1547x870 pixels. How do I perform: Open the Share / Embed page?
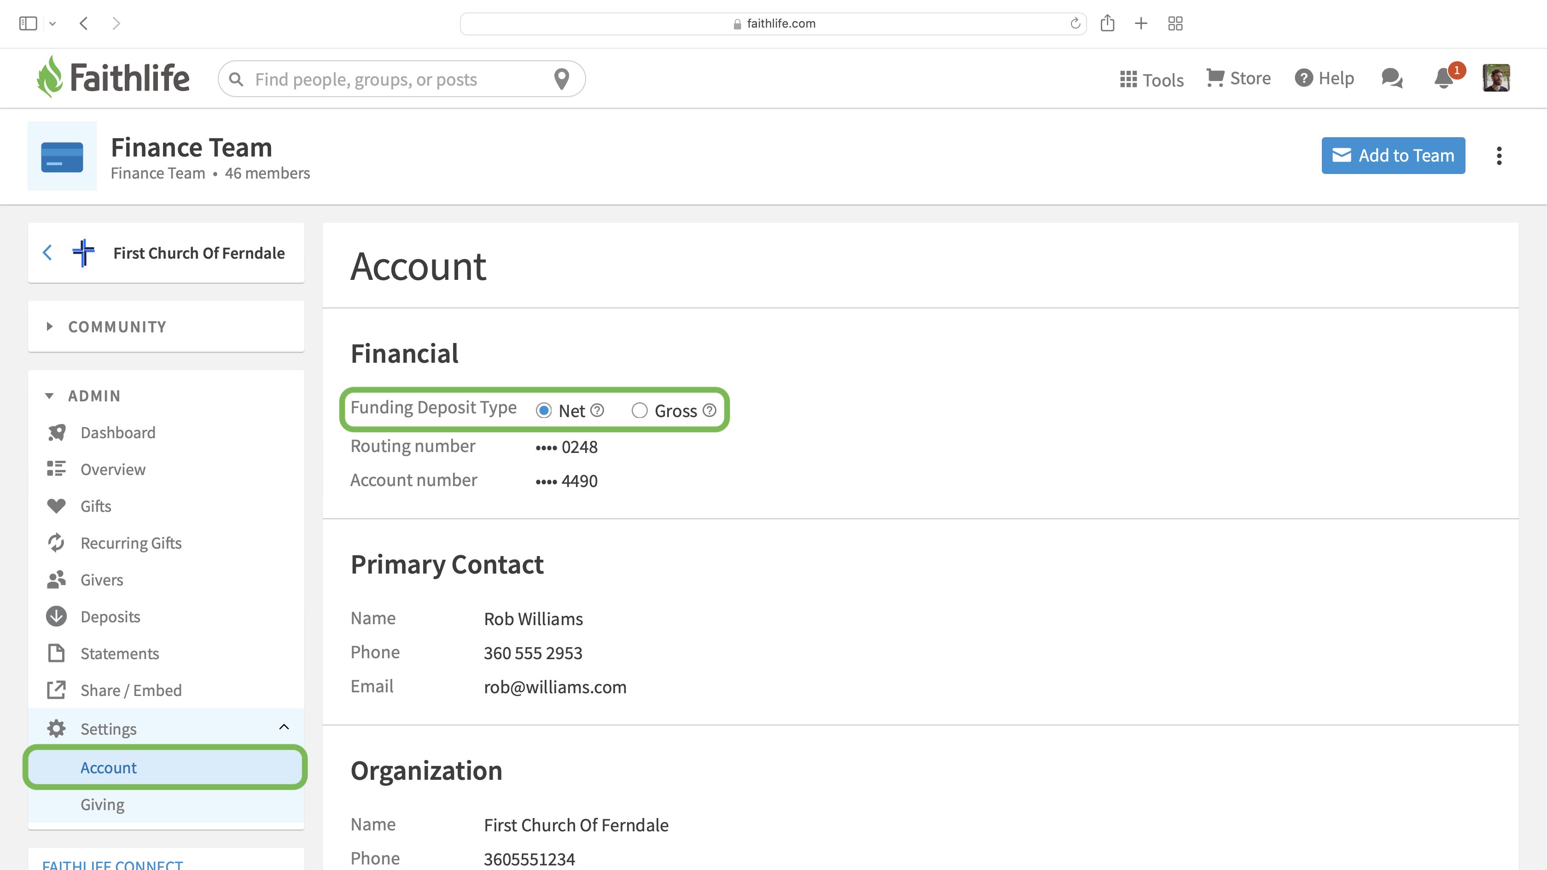click(131, 690)
